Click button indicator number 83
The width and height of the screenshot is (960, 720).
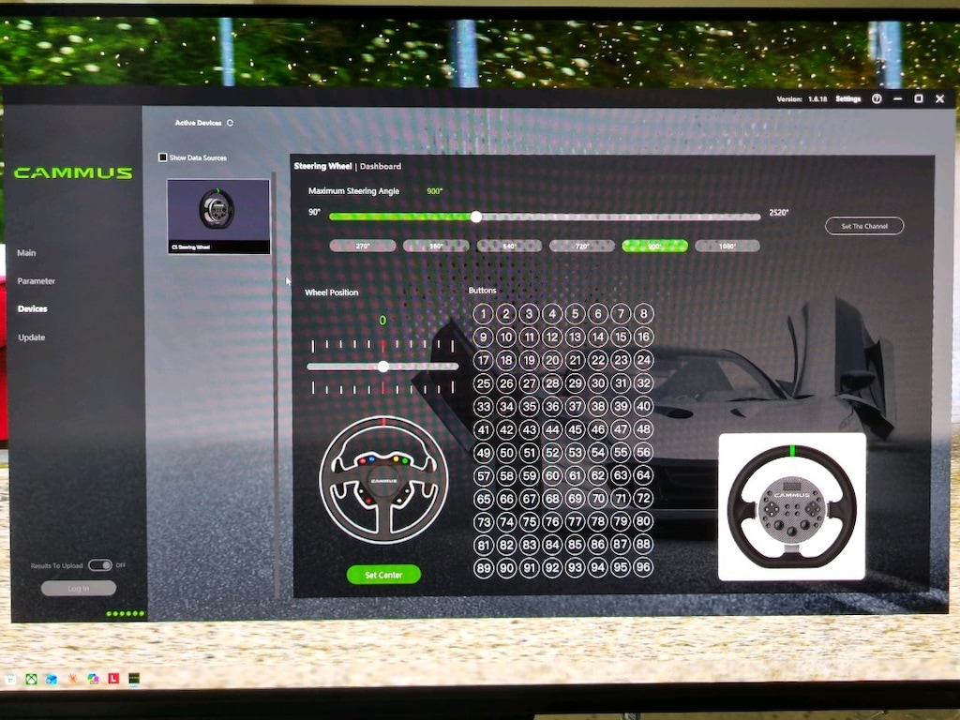click(x=529, y=545)
